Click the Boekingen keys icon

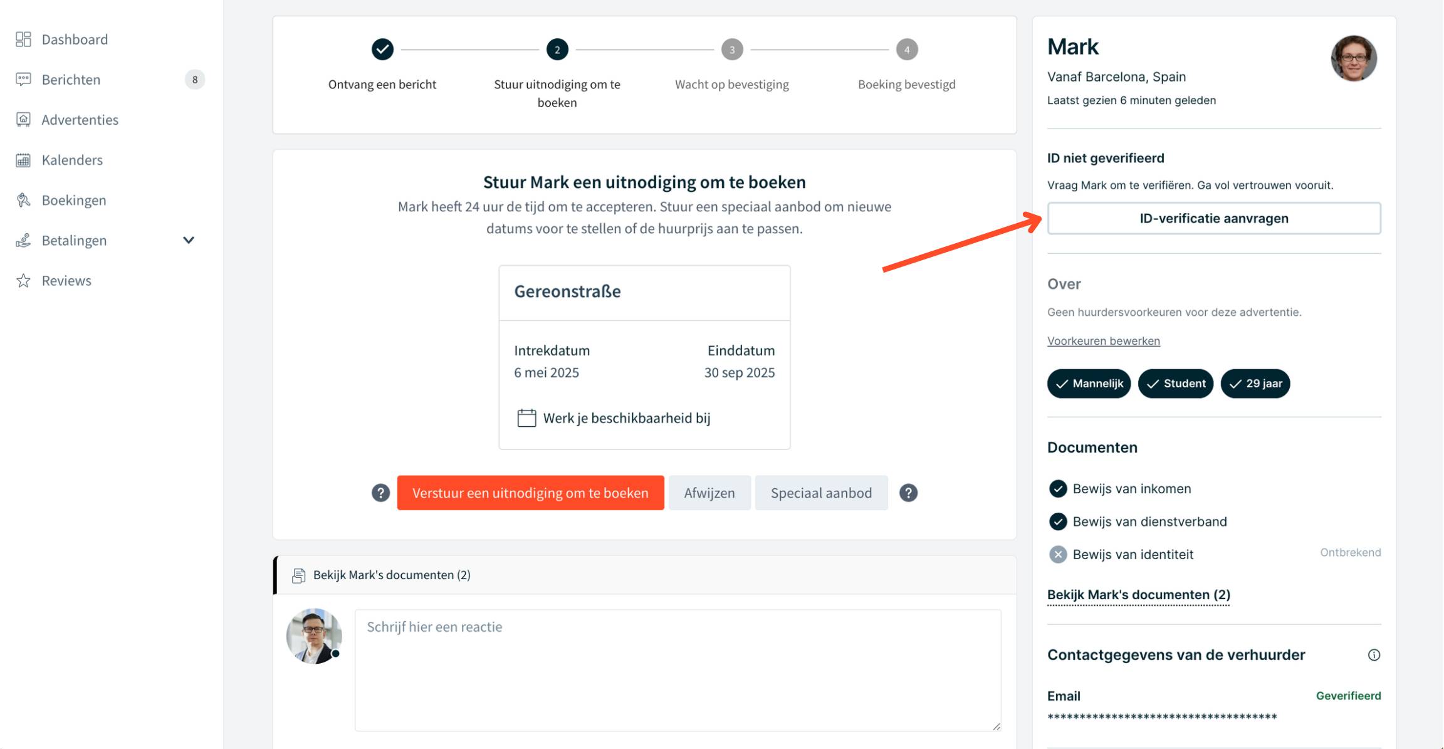point(23,200)
